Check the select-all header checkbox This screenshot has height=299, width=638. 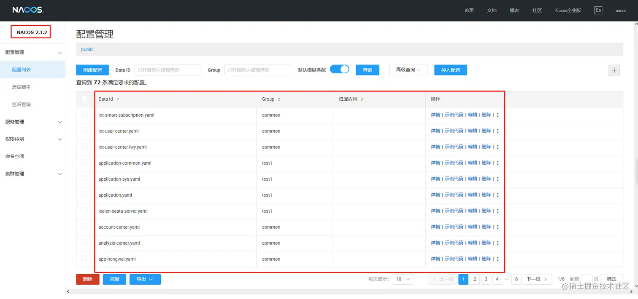point(84,98)
